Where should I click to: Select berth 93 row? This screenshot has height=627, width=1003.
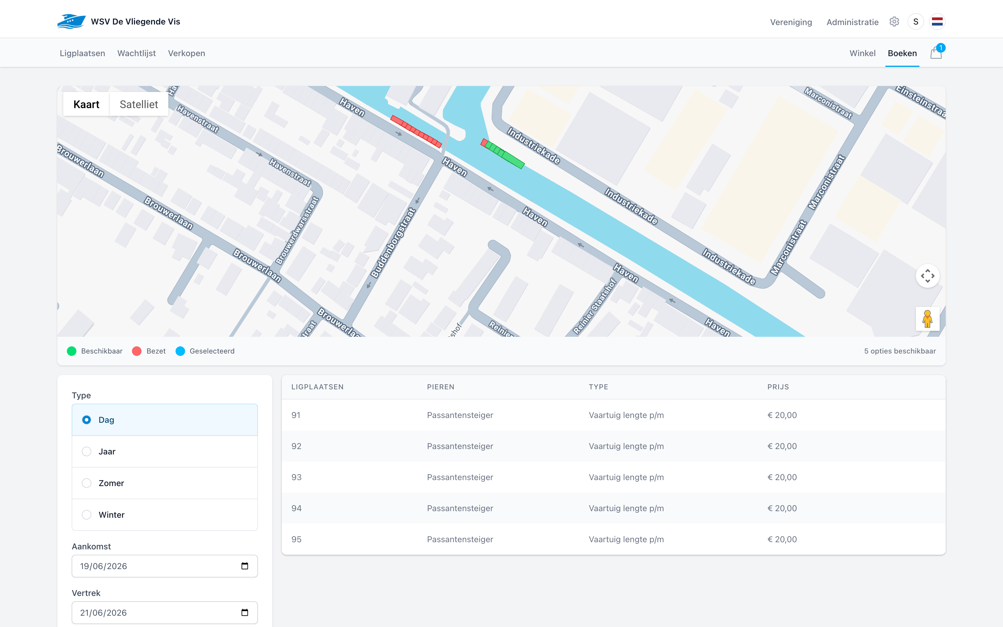click(613, 477)
